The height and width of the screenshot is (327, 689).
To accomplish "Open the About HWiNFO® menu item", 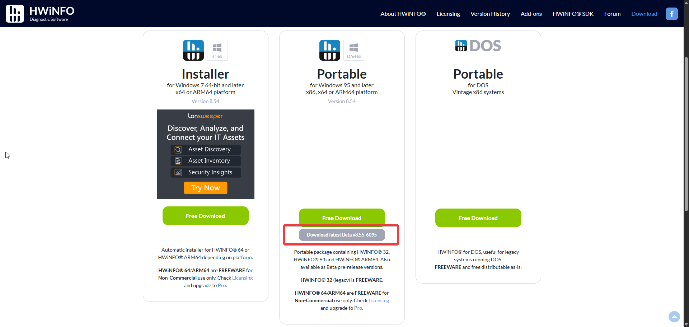I will (x=403, y=14).
